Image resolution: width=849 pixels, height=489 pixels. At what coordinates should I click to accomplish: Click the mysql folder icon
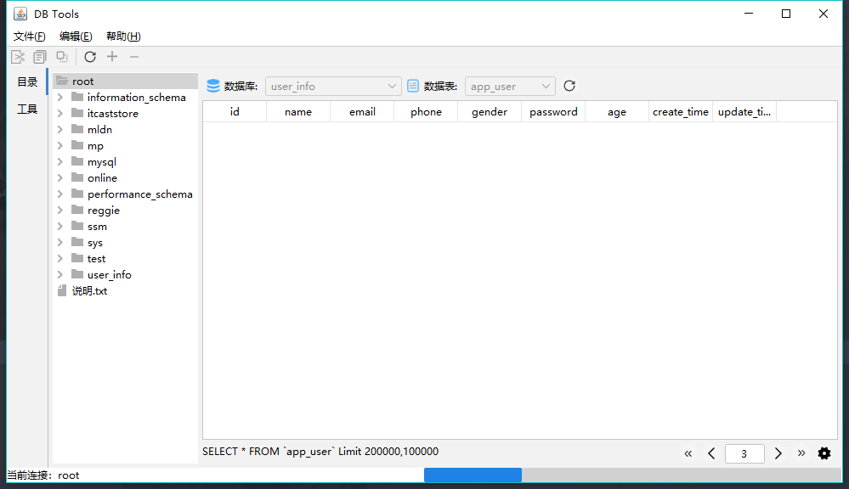(77, 161)
